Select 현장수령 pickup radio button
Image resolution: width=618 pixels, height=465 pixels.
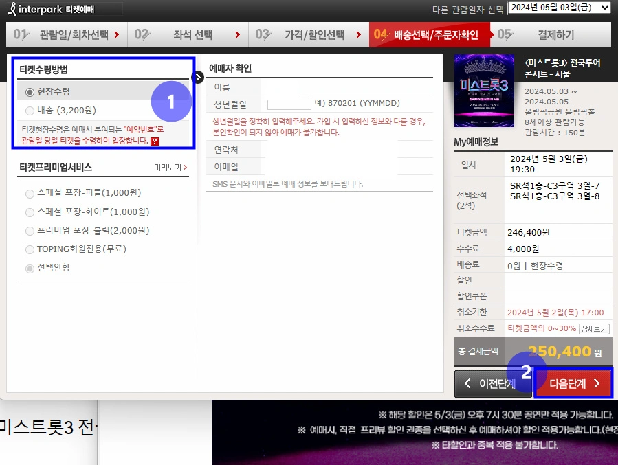(30, 92)
